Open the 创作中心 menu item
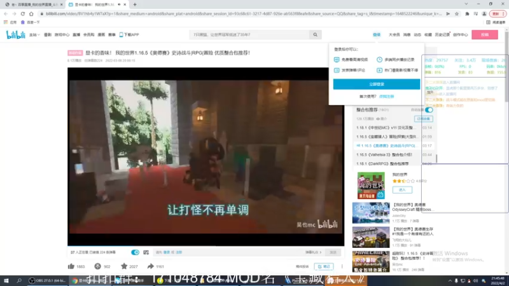509x286 pixels. (x=460, y=35)
